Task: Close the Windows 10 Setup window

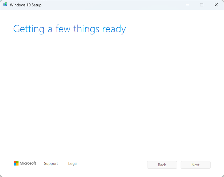Action: (216, 5)
